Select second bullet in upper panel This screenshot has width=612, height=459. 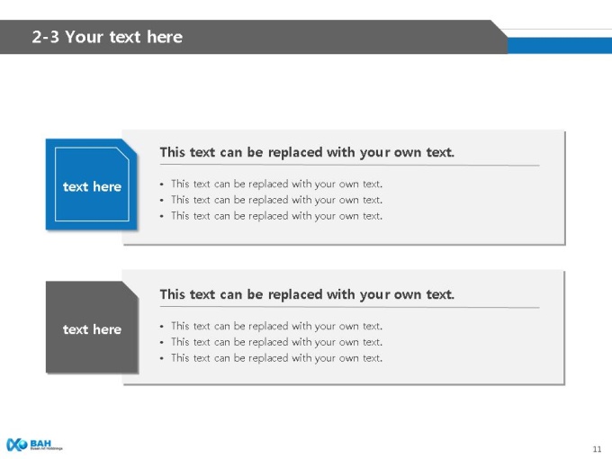(271, 200)
